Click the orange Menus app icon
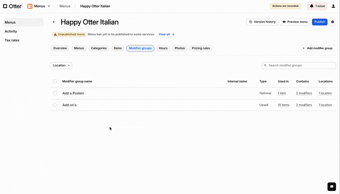Viewport: 340px width, 194px height. click(x=30, y=6)
